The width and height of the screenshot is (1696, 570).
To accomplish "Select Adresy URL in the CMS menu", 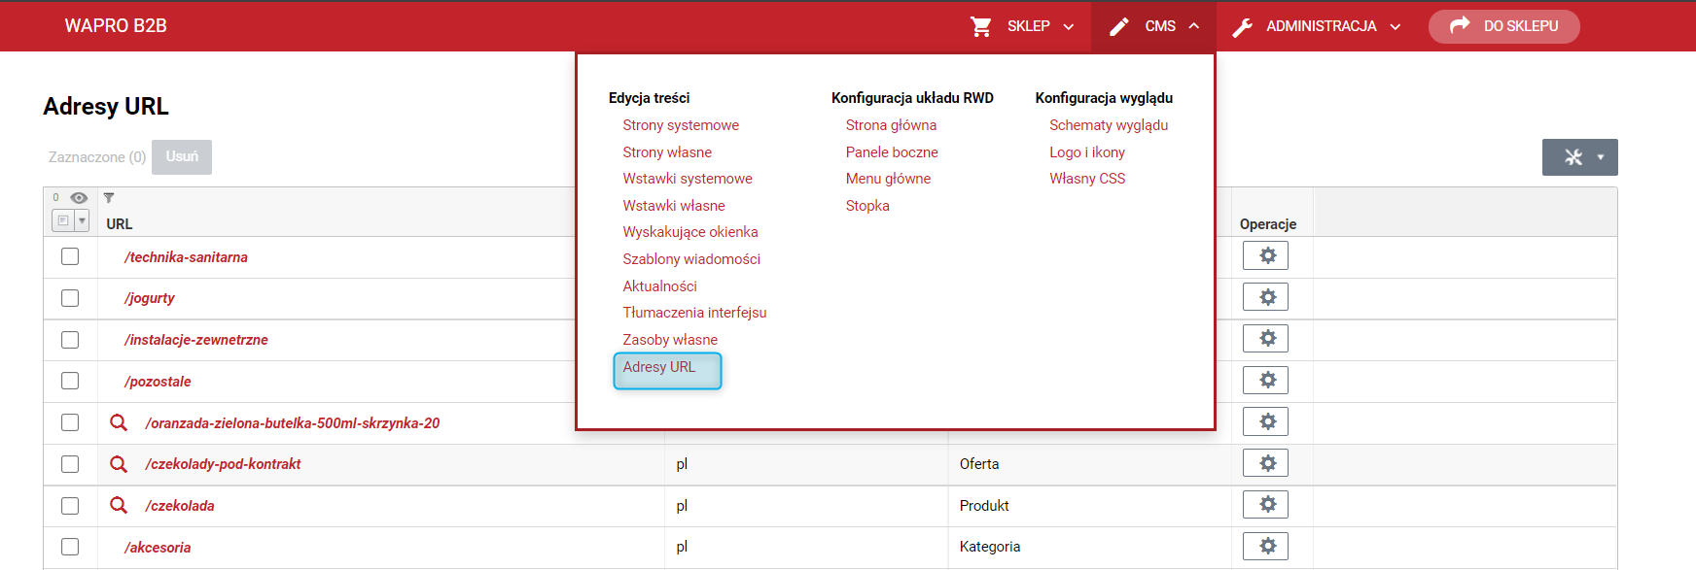I will click(x=659, y=367).
